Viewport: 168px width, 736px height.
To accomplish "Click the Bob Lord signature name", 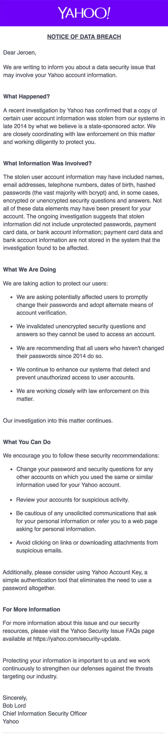I will (x=14, y=705).
